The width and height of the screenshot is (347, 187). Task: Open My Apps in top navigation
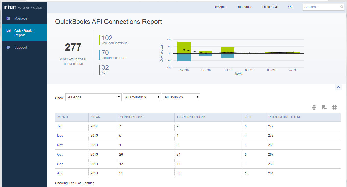coord(221,7)
